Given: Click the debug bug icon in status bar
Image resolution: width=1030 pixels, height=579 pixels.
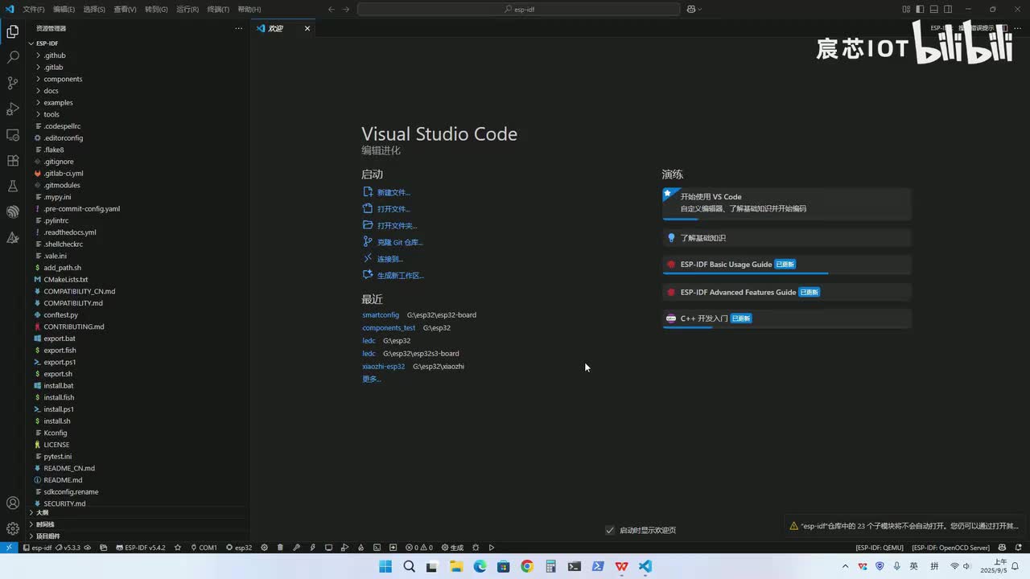Looking at the screenshot, I should point(476,548).
